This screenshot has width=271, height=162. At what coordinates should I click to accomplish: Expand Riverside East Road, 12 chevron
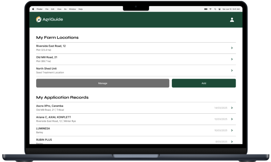pos(232,48)
